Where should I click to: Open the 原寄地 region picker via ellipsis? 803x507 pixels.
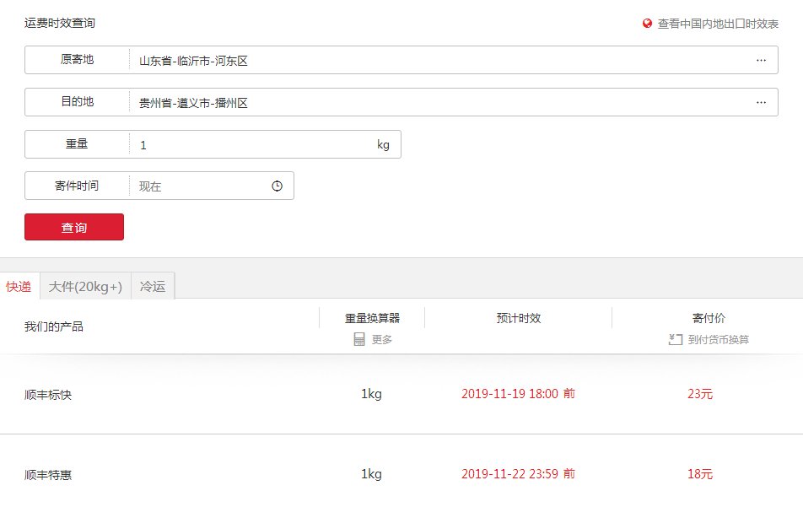click(761, 61)
